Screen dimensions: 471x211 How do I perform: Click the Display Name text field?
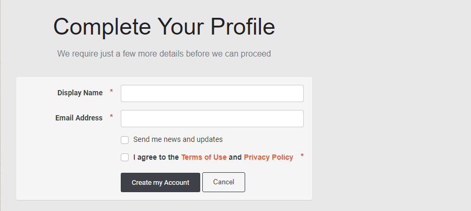coord(212,93)
